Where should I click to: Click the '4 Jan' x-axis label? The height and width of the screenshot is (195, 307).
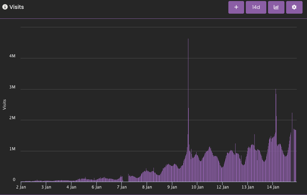tap(71, 187)
